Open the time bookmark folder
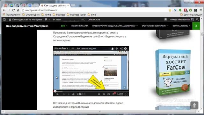The width and height of the screenshot is (204, 115). pyautogui.click(x=92, y=15)
